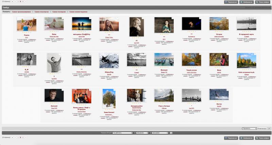The height and width of the screenshot is (145, 272).
Task: Tick the selection box on the Kitesurfing photo
Action: pos(118,54)
